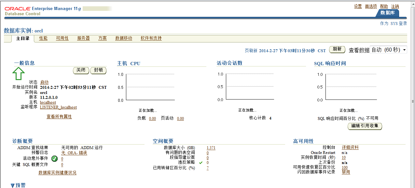Click the 注销 link

coord(395,6)
